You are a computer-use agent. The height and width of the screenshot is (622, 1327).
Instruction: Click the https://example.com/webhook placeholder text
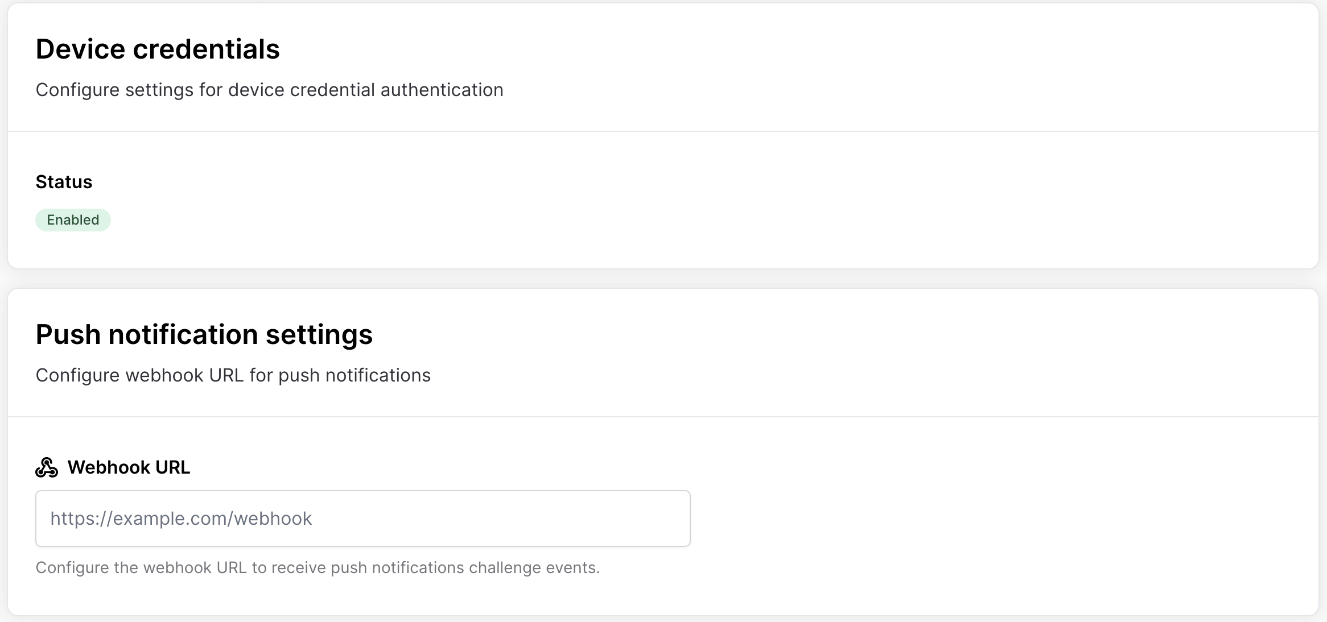click(x=181, y=519)
